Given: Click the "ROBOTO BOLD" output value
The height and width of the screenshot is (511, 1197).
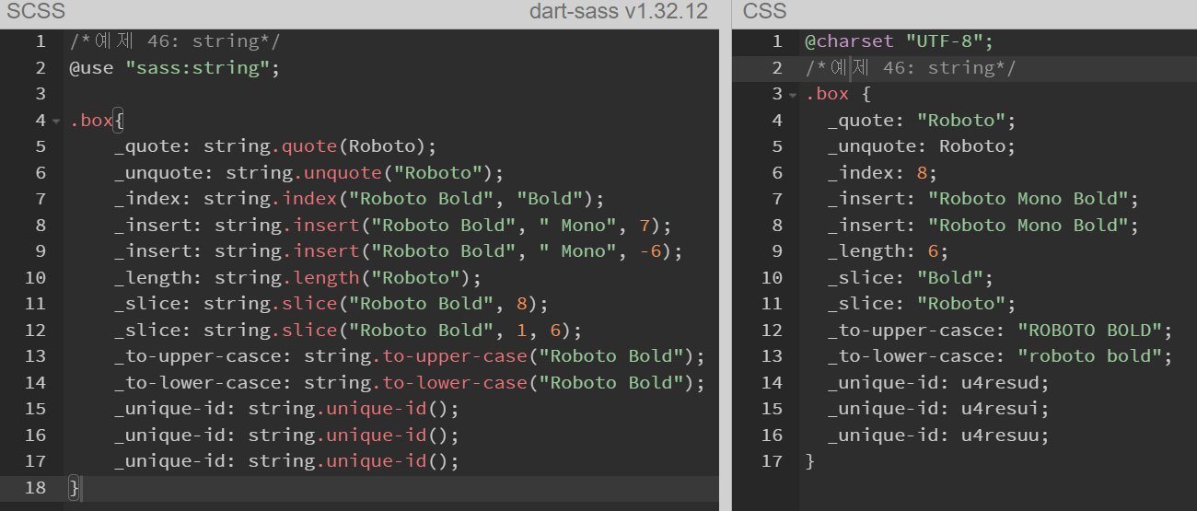Looking at the screenshot, I should coord(1089,331).
